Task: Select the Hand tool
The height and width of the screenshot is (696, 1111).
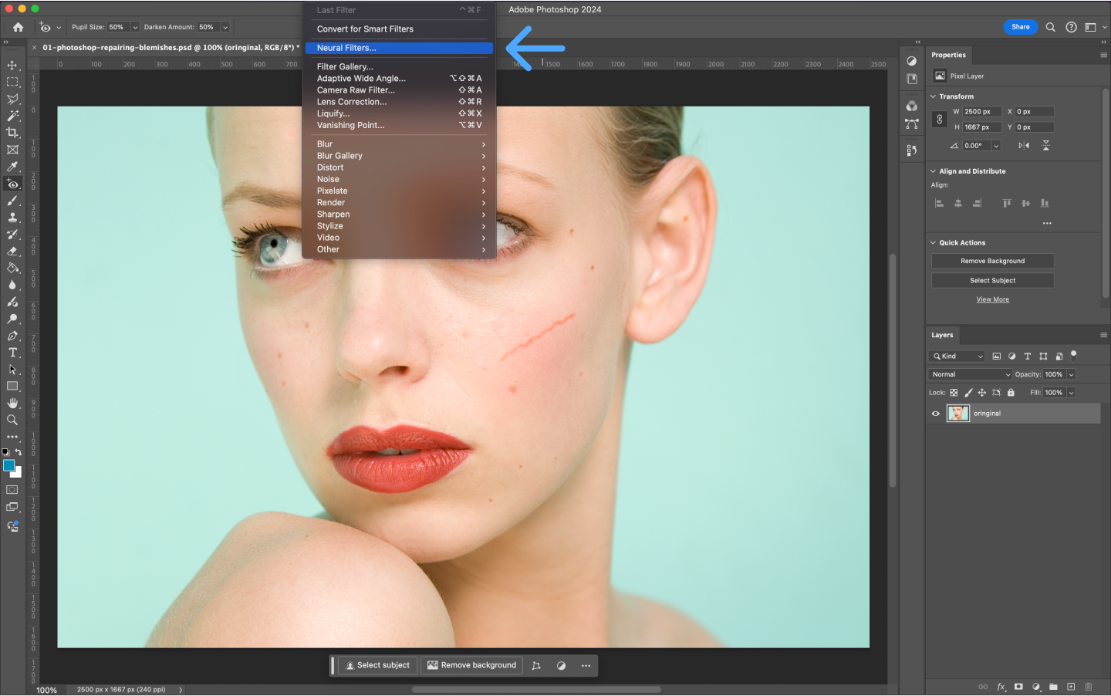Action: pos(12,403)
